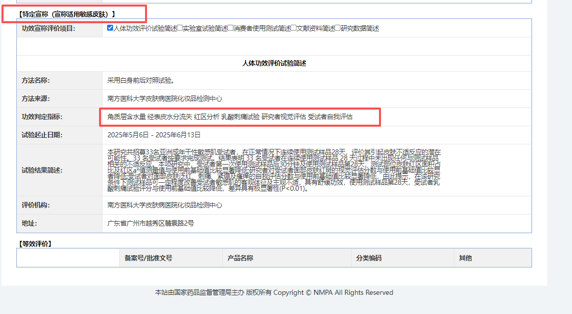This screenshot has width=572, height=314.
Task: Click the 人体功效评价试验简述 table title
Action: click(x=274, y=63)
